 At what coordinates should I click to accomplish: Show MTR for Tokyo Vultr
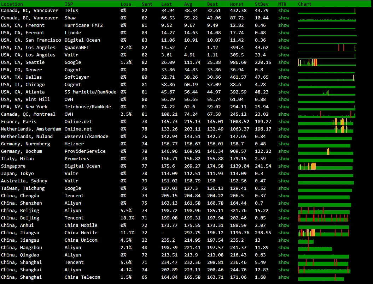point(284,173)
